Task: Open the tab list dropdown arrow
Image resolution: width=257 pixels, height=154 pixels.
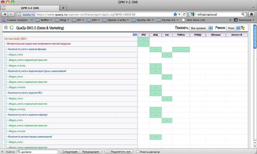Action: (x=253, y=8)
